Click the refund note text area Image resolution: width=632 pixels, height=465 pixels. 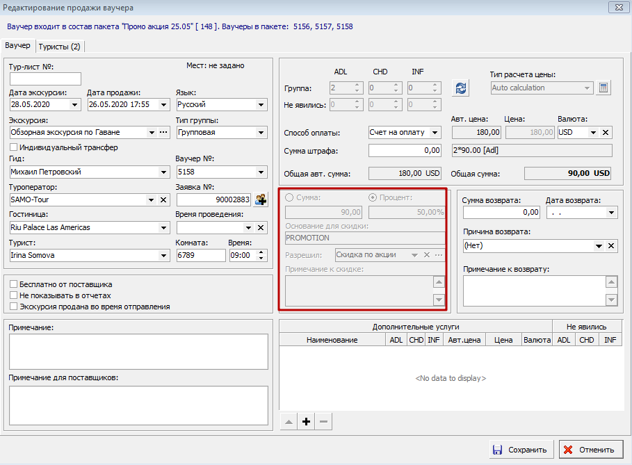point(535,291)
